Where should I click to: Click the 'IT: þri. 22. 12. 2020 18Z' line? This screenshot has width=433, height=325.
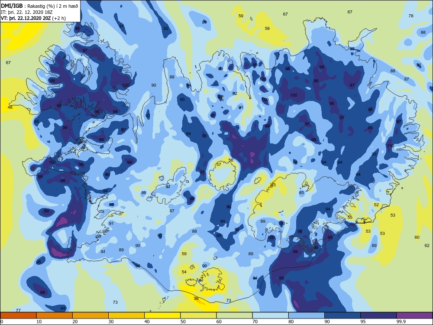[x=26, y=12]
